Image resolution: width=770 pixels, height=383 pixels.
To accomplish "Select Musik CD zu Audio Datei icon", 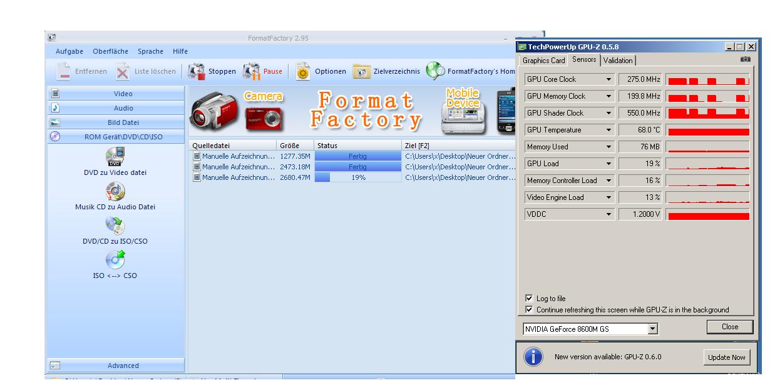I will 115,191.
